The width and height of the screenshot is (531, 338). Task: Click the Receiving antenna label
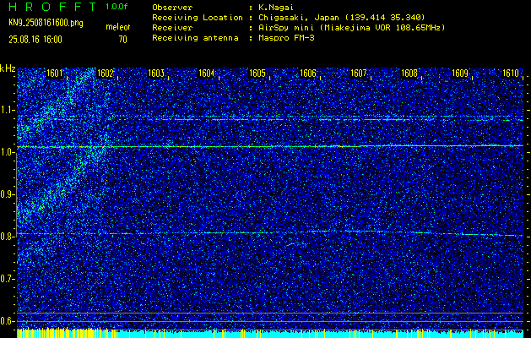[195, 38]
